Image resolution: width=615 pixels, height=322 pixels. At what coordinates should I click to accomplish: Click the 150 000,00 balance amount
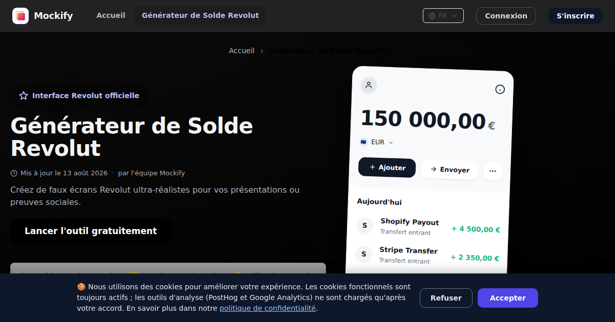click(x=423, y=120)
